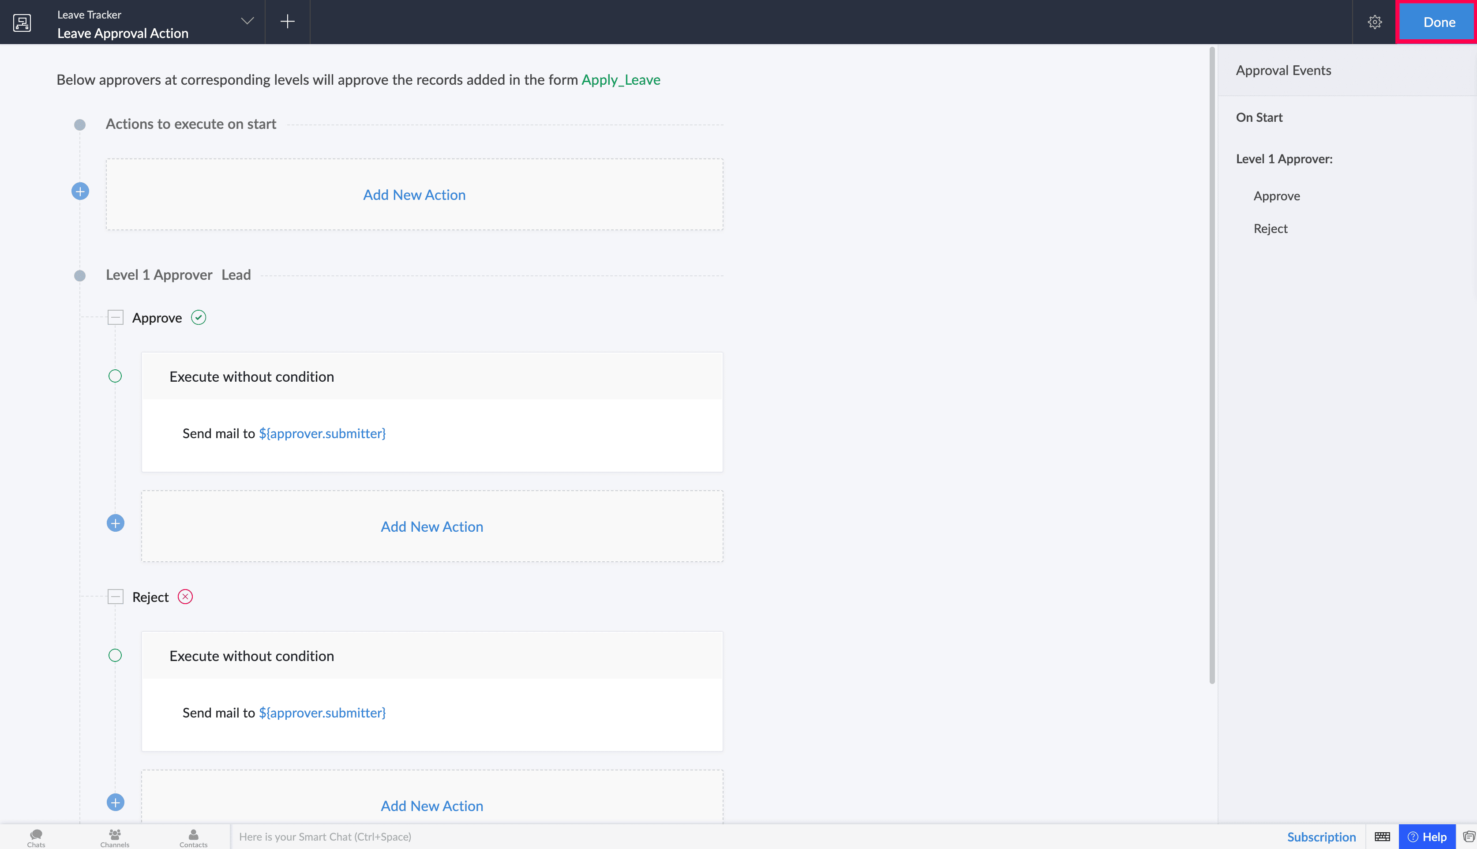The height and width of the screenshot is (849, 1477).
Task: Collapse the Approve section
Action: pyautogui.click(x=116, y=318)
